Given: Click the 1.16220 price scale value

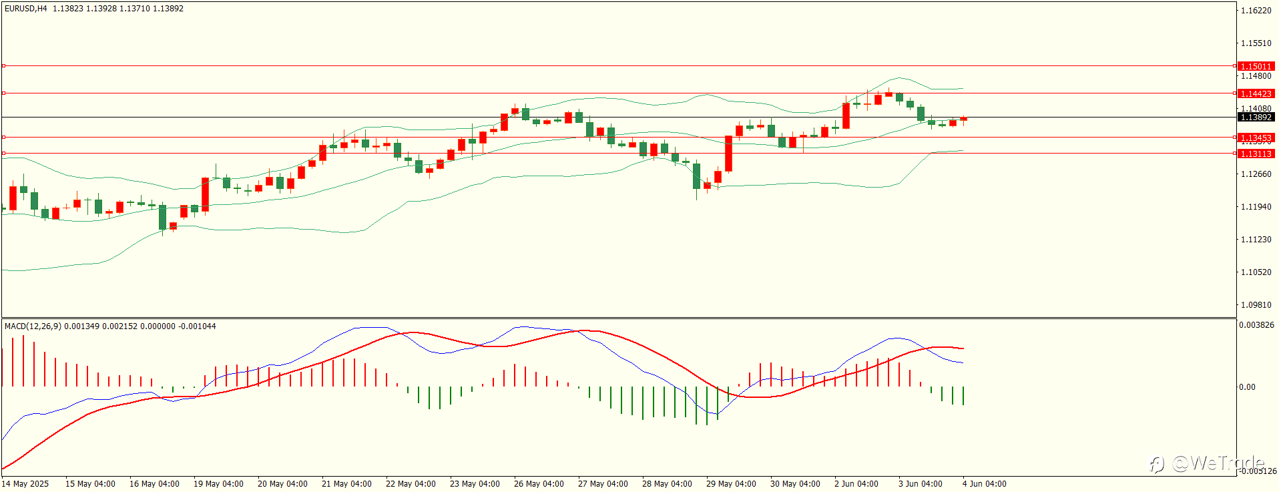Looking at the screenshot, I should (1256, 11).
